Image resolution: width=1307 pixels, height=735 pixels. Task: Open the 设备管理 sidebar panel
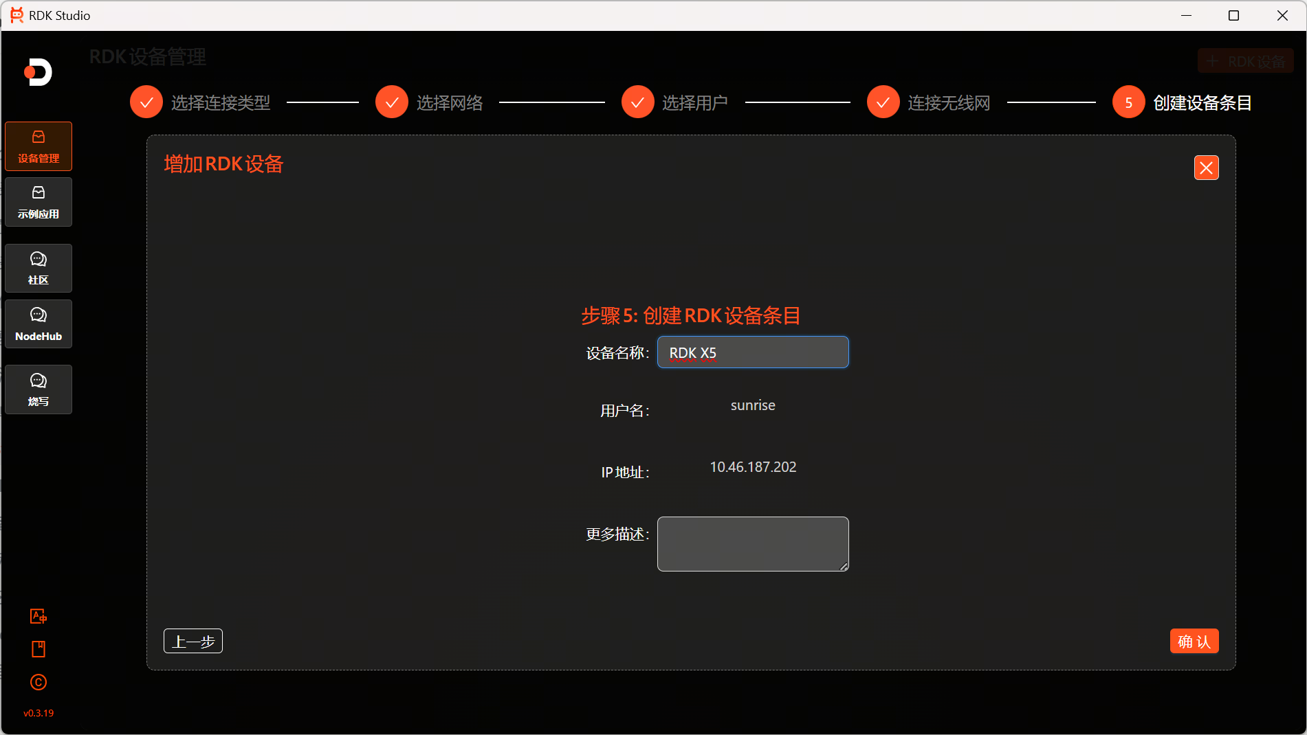pyautogui.click(x=38, y=146)
